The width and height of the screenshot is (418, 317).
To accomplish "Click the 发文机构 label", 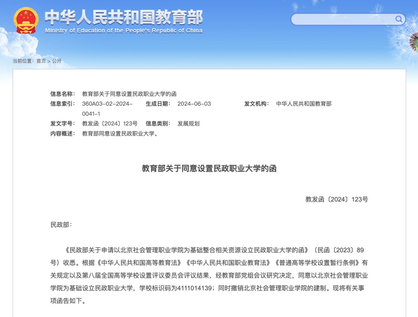I will [257, 104].
